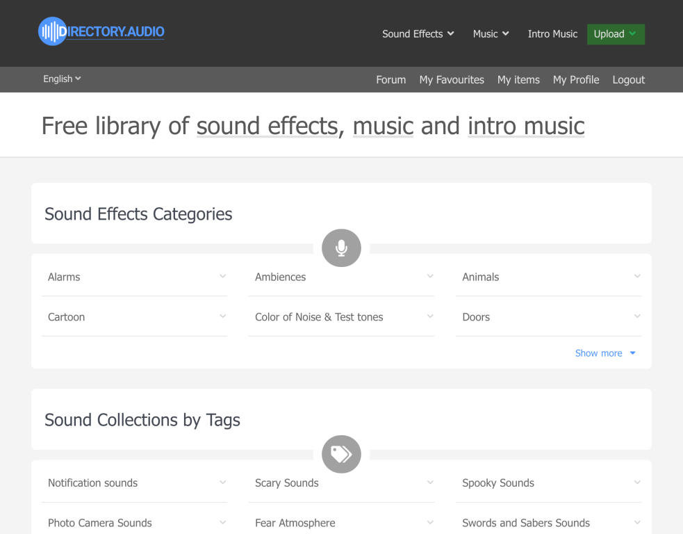Expand Spooky Sounds tag chevron
683x534 pixels.
637,483
